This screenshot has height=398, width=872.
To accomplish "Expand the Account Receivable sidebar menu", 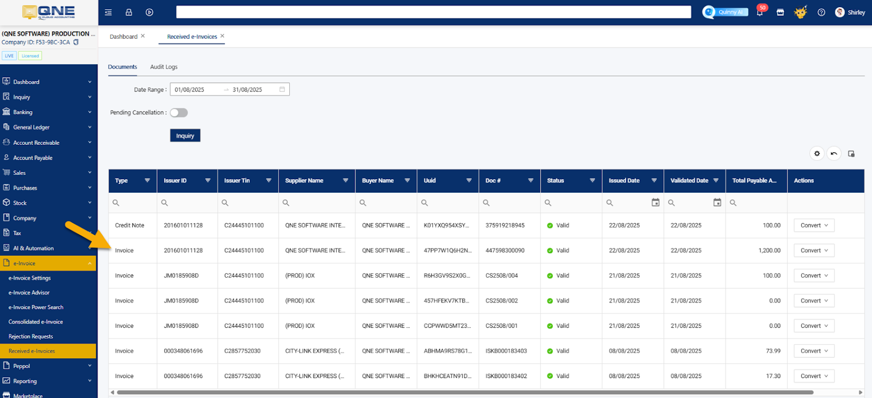I will (49, 142).
